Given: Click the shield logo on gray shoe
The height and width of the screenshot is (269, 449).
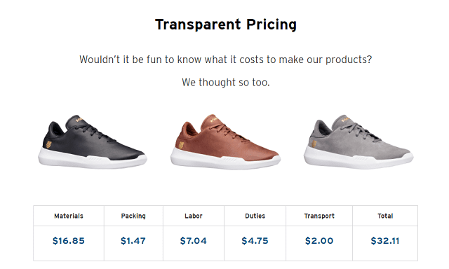Looking at the screenshot, I should point(314,144).
